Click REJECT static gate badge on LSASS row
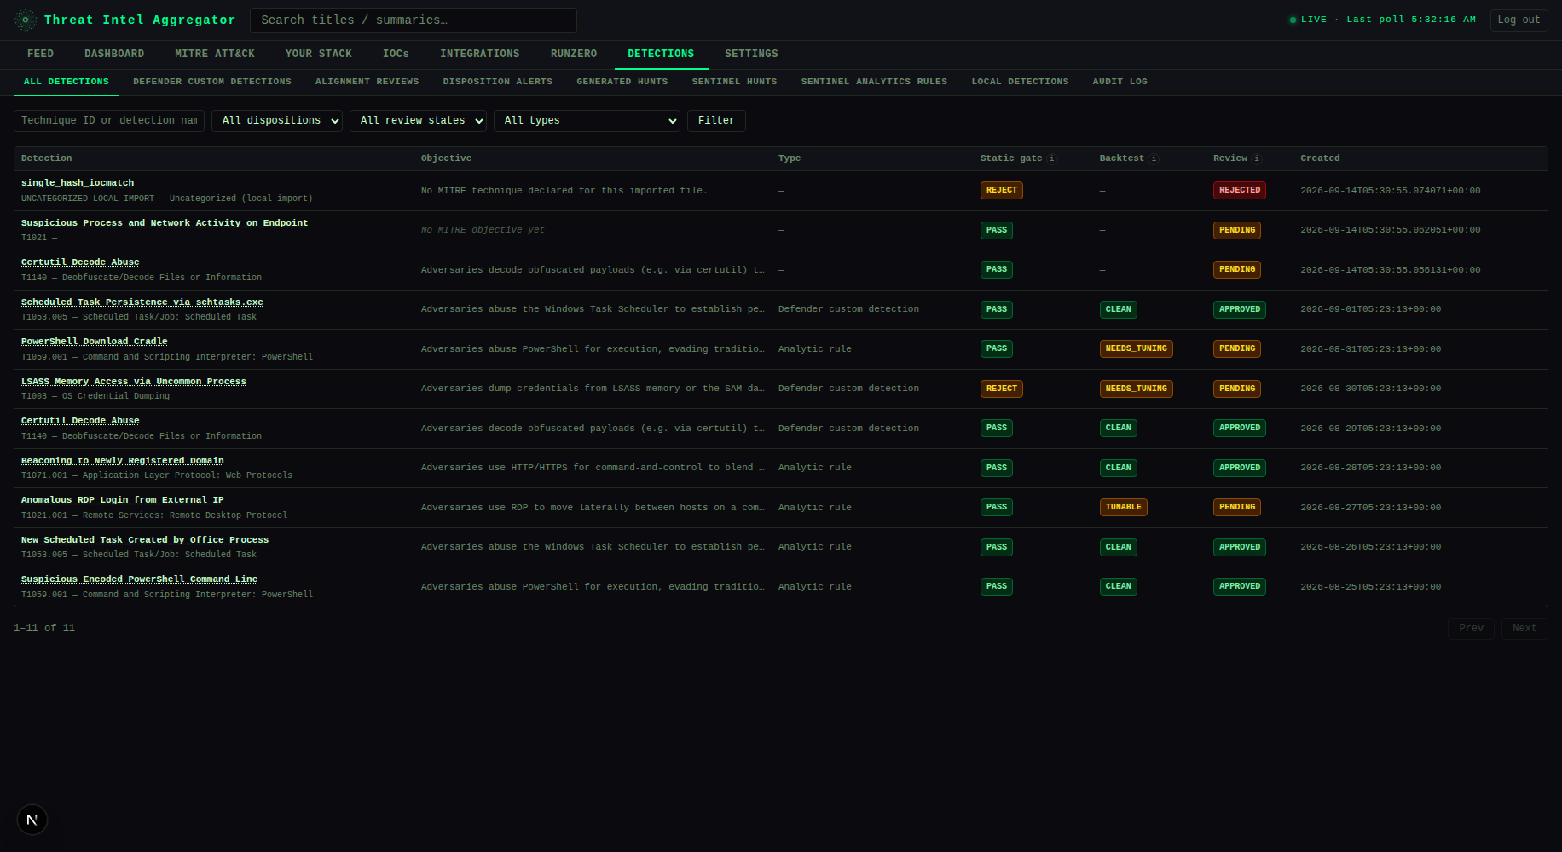The height and width of the screenshot is (852, 1562). pos(1002,389)
